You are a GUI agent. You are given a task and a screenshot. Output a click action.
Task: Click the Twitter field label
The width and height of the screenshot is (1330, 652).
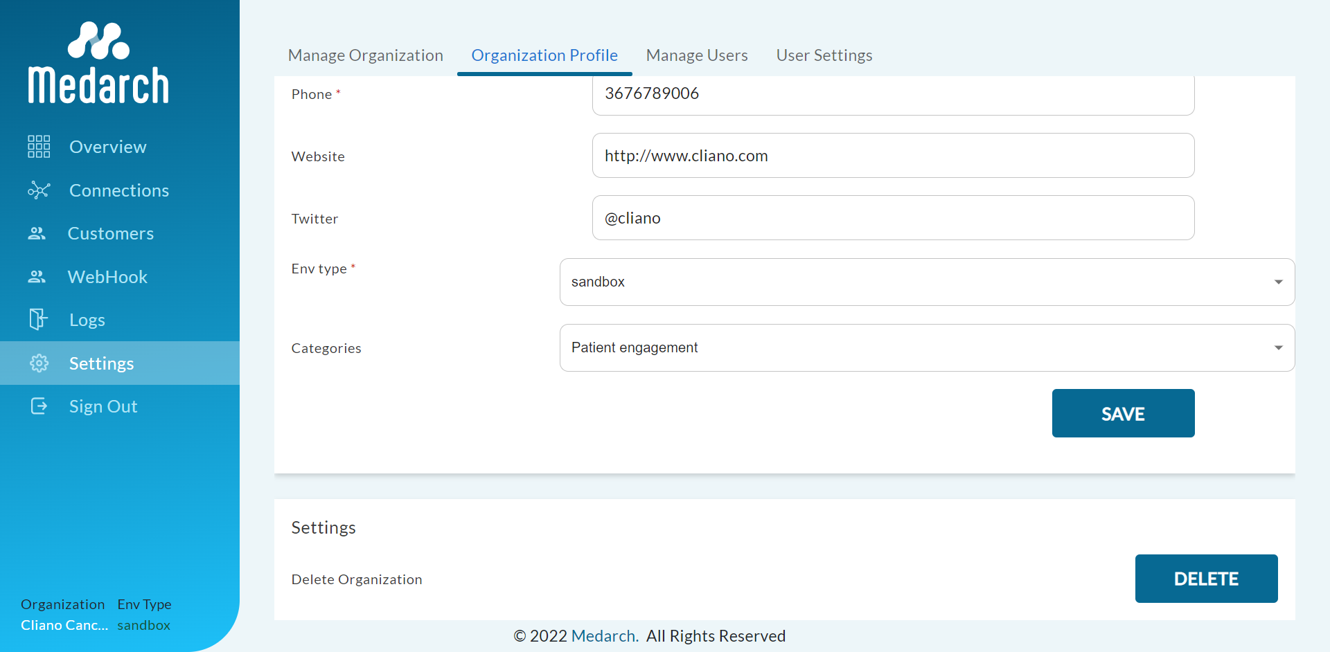pos(314,219)
